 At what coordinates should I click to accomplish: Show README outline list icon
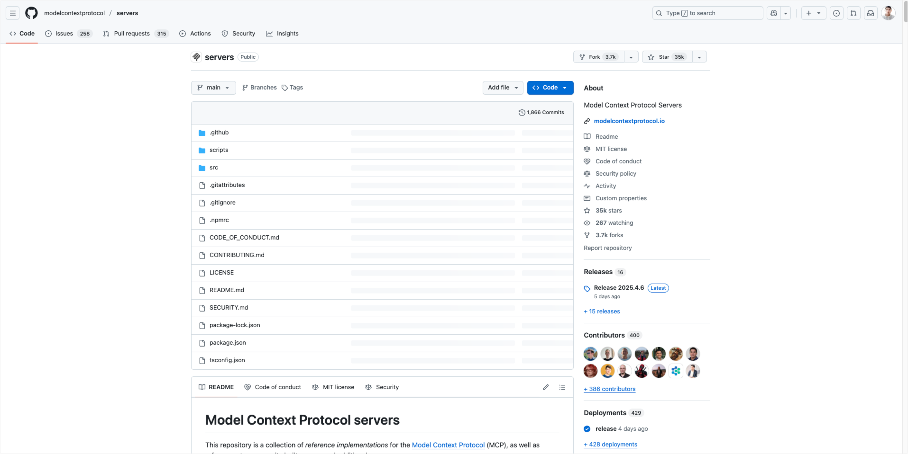pos(562,387)
